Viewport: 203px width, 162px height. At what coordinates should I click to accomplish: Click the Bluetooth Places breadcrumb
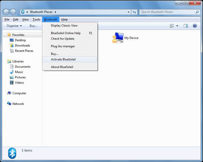[41, 12]
